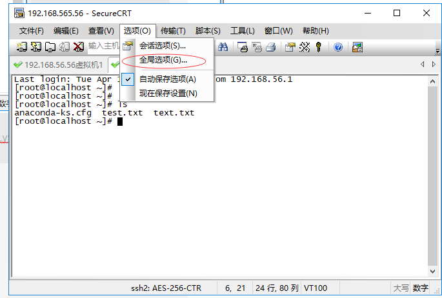Open the 脚本(S) menu
The height and width of the screenshot is (298, 442).
pos(208,31)
